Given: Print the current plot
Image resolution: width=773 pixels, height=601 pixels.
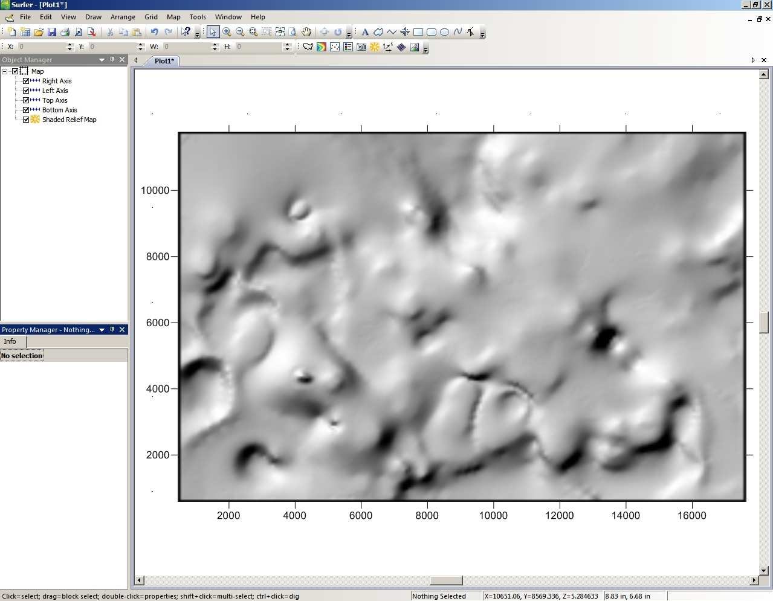Looking at the screenshot, I should (65, 32).
